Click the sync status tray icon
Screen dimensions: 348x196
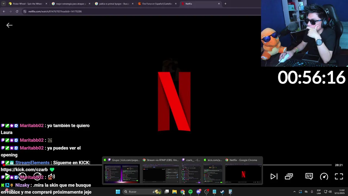pyautogui.click(x=300, y=192)
